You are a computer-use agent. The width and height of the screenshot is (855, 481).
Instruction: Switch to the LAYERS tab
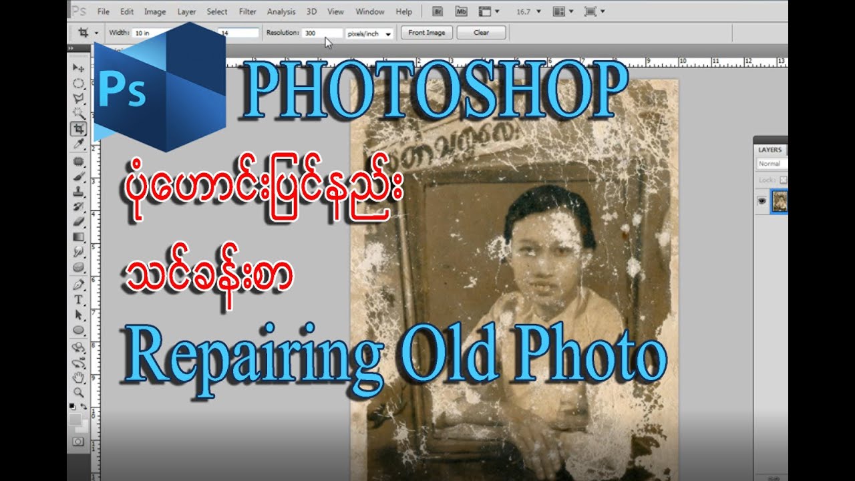(770, 150)
